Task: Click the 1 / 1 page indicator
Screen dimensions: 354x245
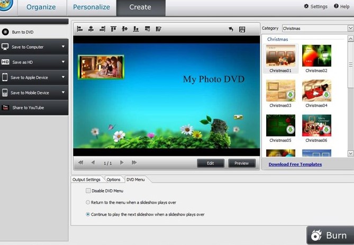Action: (x=107, y=163)
